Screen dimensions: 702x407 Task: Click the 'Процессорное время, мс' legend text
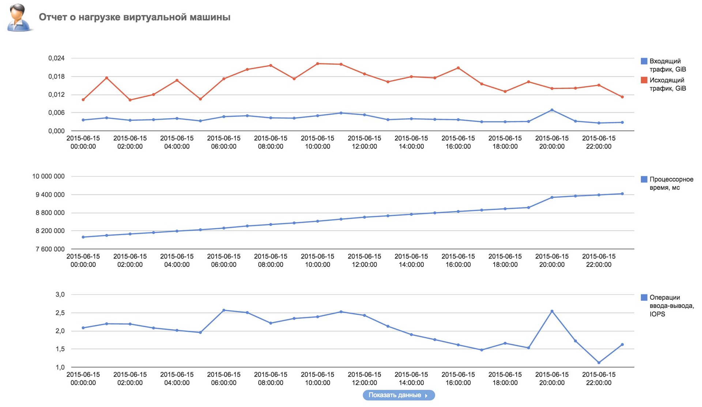671,184
